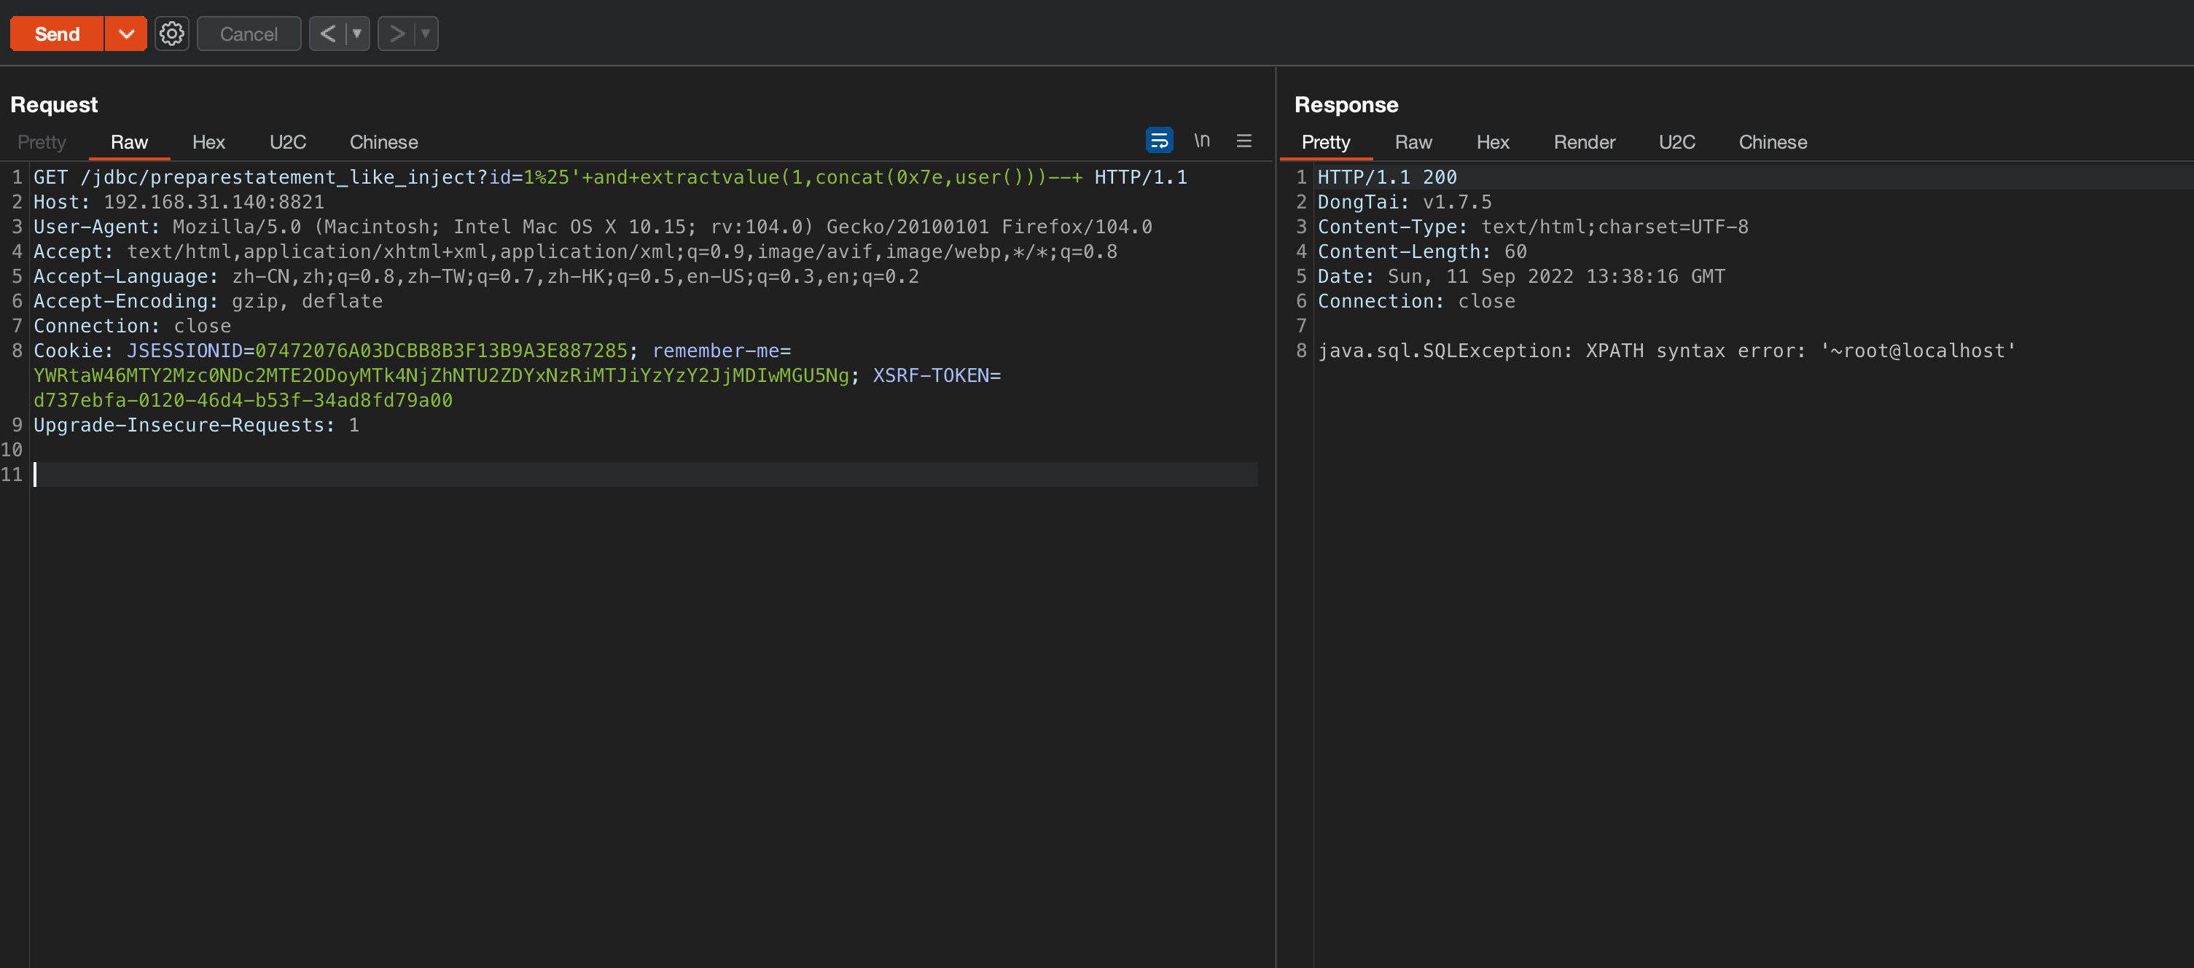2194x968 pixels.
Task: Go forward to next request arrow
Action: click(x=397, y=34)
